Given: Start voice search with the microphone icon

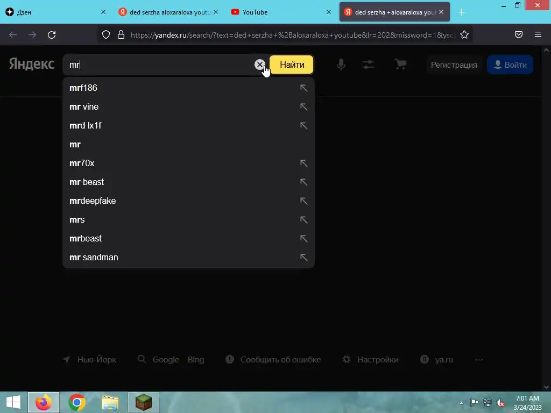Looking at the screenshot, I should (341, 65).
